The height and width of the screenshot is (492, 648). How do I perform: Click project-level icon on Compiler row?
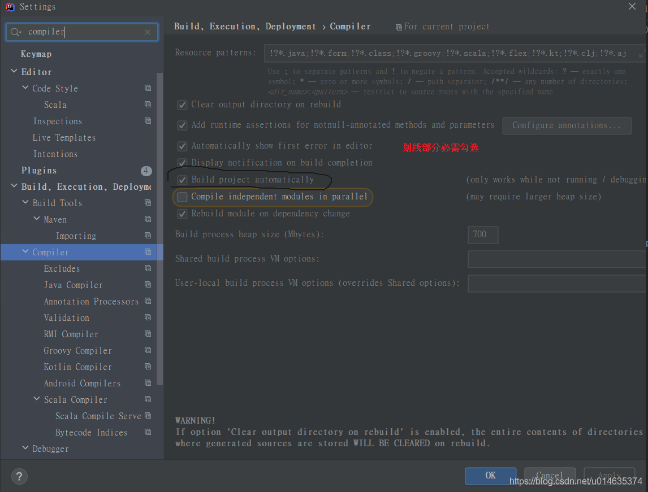tap(148, 252)
